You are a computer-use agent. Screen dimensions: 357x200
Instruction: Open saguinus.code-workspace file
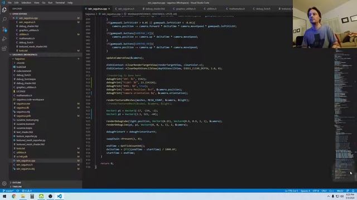pos(30,99)
